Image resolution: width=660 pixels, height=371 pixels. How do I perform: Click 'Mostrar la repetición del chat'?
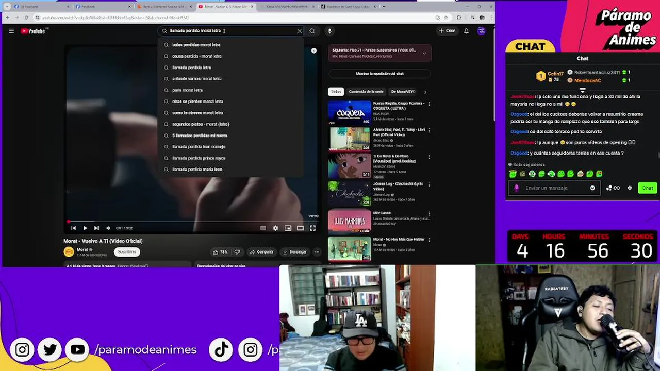click(x=379, y=74)
